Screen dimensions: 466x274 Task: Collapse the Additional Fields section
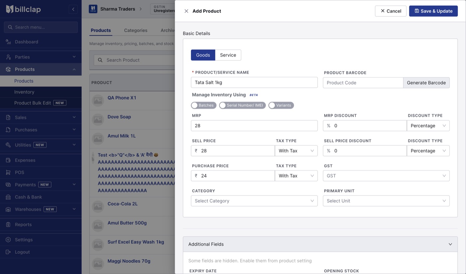(320, 244)
